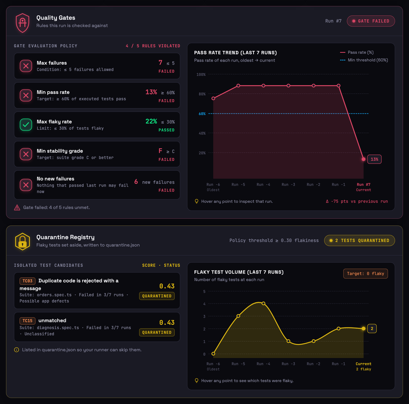409x404 pixels.
Task: Click the warning triangle beside Gate failed message
Action: [17, 208]
